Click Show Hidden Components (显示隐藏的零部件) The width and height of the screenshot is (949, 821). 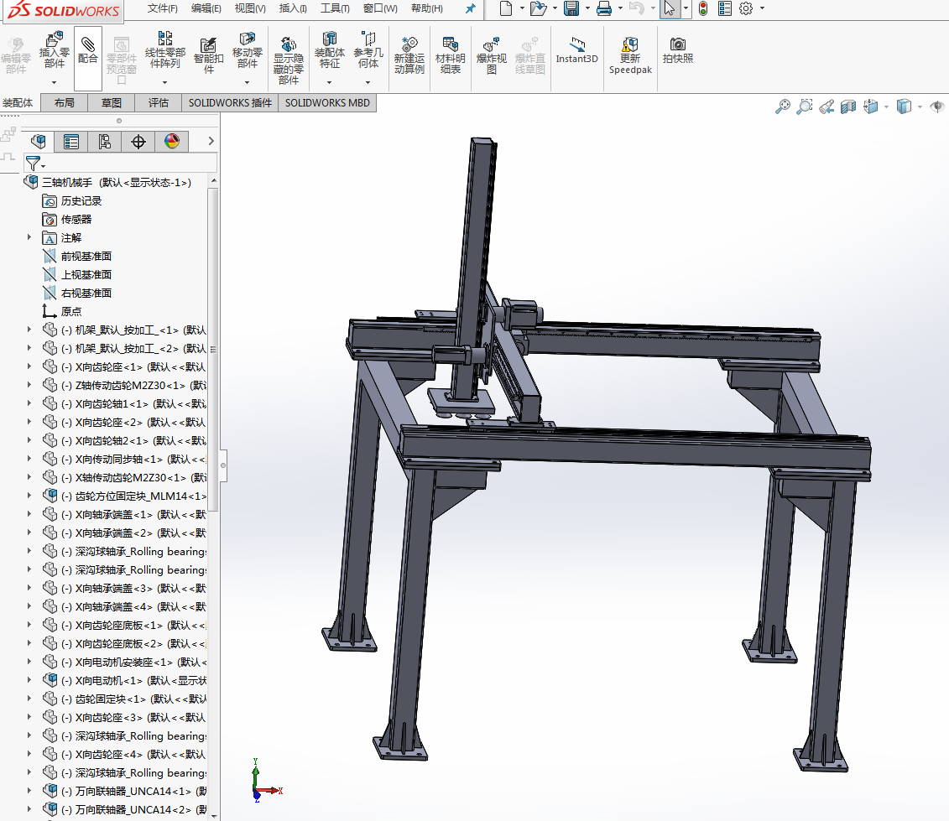(288, 60)
